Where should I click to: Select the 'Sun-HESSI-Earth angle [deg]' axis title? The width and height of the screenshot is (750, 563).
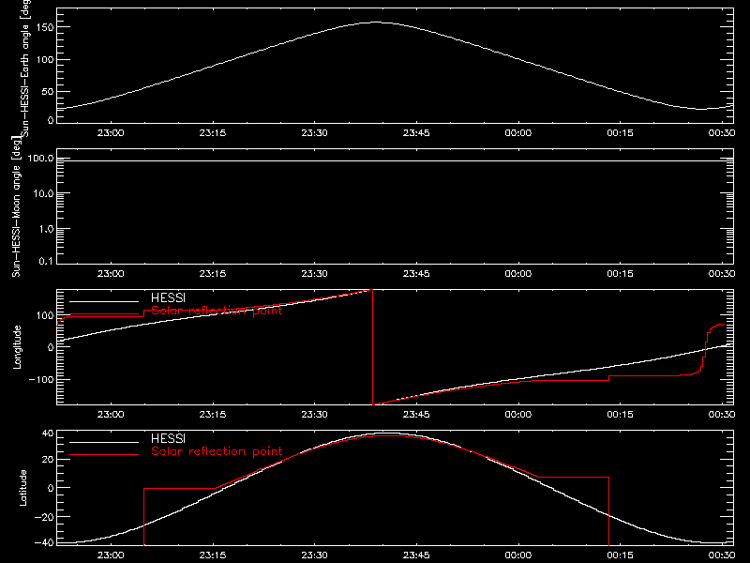25,68
